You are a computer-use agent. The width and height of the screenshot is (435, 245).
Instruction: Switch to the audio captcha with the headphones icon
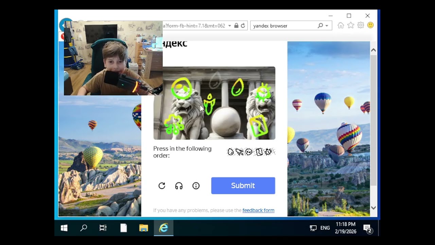179,186
